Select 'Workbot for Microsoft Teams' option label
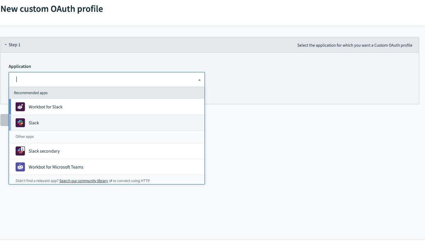 click(56, 167)
